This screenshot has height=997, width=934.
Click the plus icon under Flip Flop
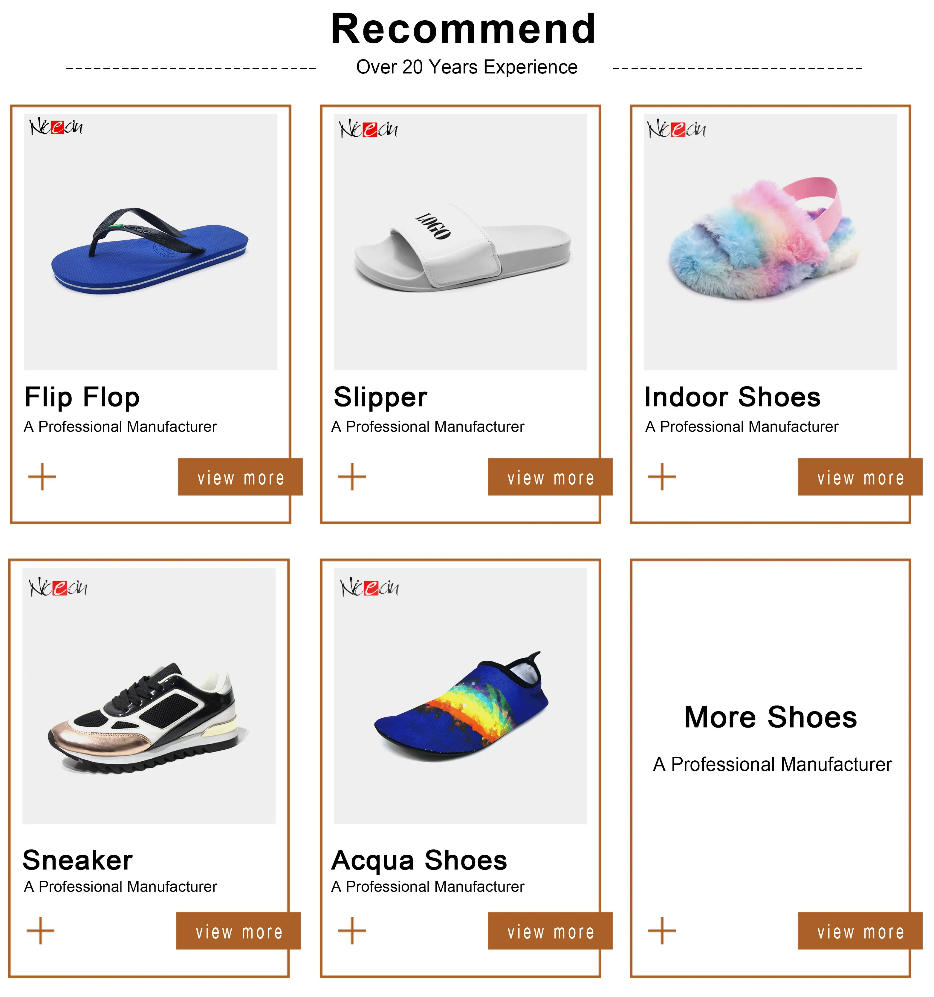[x=42, y=476]
